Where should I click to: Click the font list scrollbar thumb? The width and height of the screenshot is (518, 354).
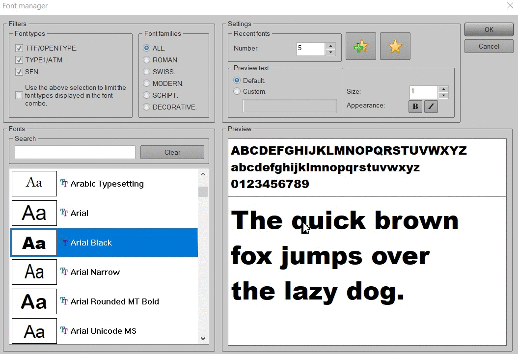click(x=203, y=191)
